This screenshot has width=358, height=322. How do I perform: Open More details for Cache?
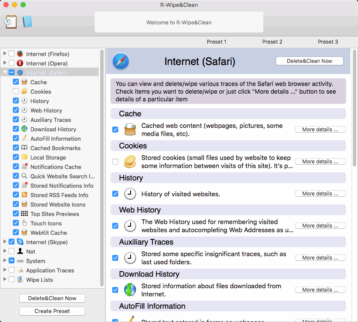click(x=320, y=129)
